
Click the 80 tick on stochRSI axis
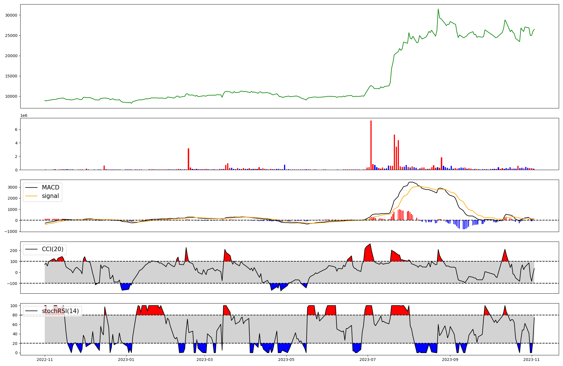[x=15, y=315]
